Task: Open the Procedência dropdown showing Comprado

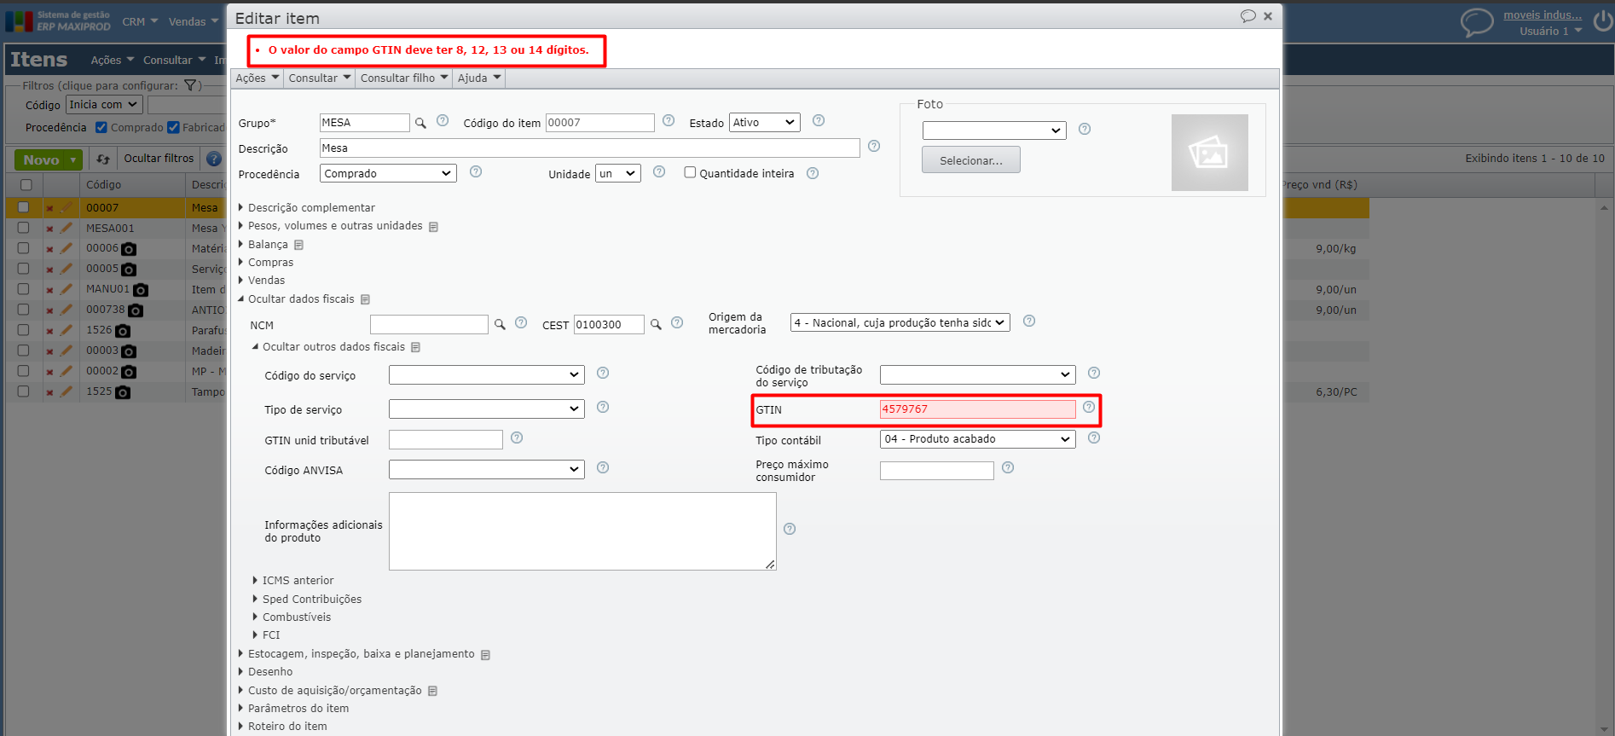Action: click(388, 173)
